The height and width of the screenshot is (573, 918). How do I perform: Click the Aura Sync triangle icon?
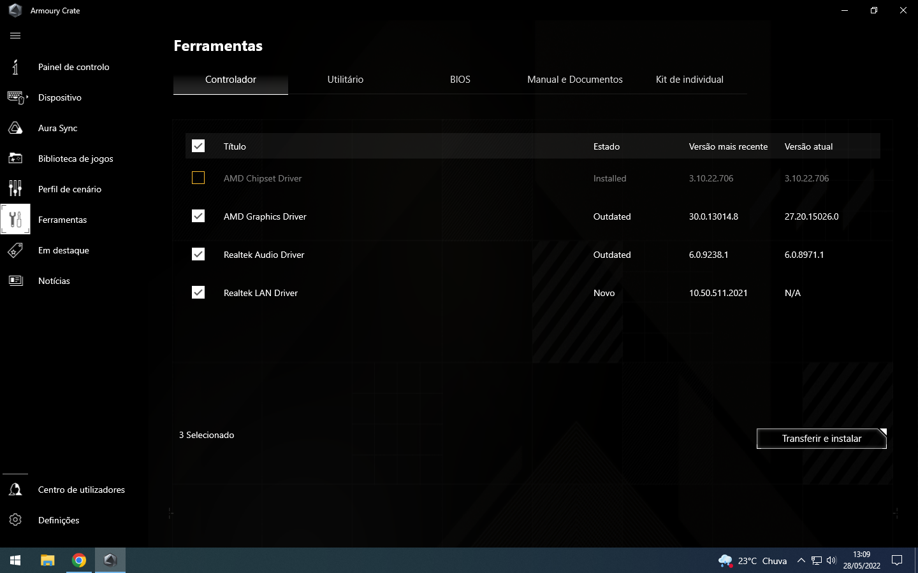[15, 128]
